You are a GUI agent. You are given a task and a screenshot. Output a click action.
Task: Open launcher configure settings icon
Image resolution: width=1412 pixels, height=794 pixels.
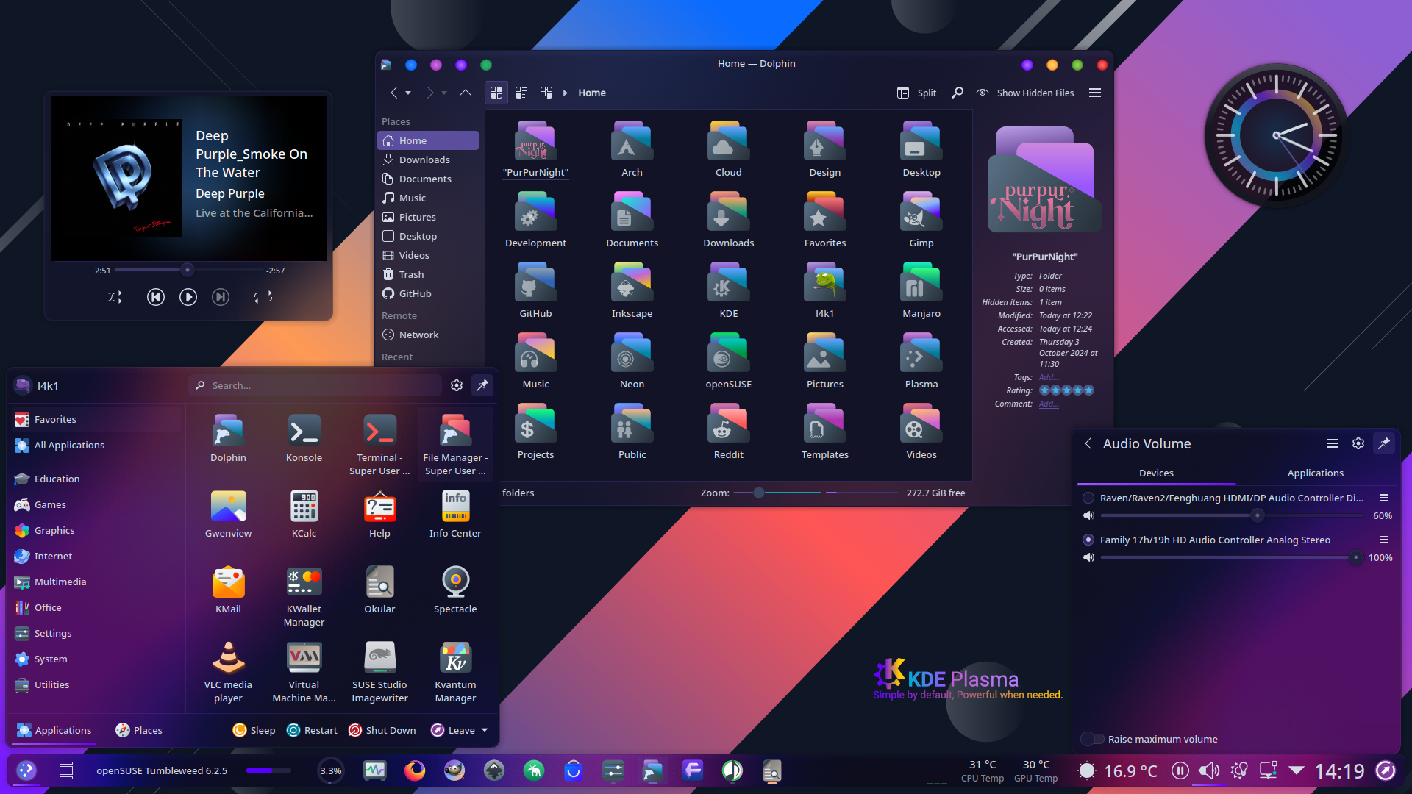457,385
